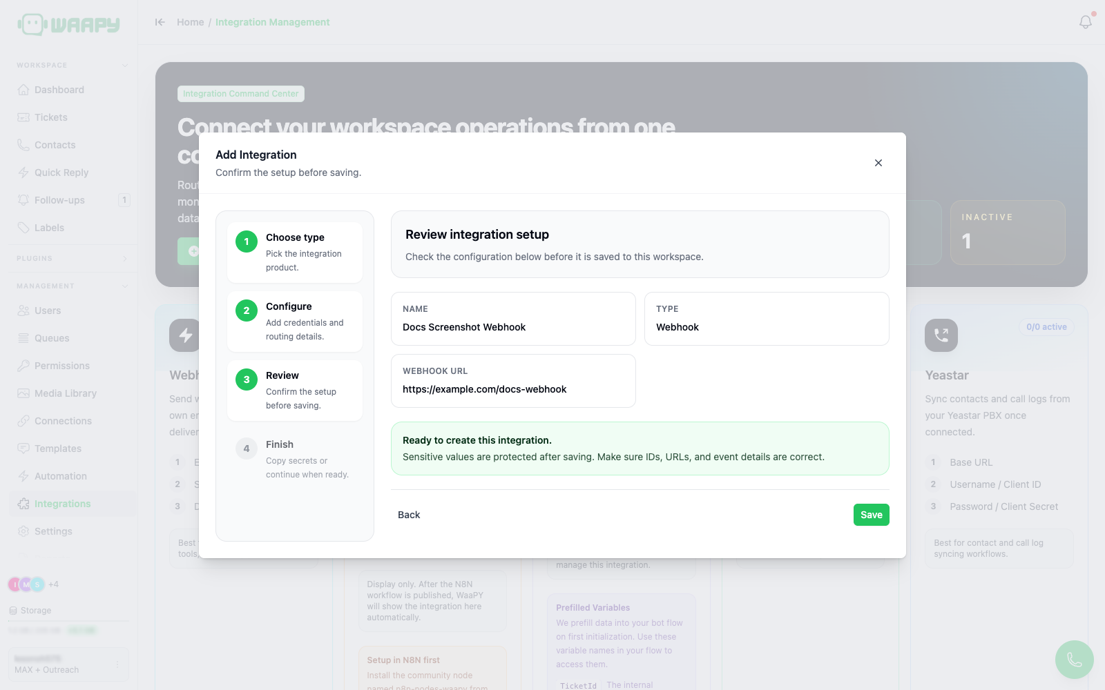
Task: Select step 1 Choose type
Action: click(295, 253)
